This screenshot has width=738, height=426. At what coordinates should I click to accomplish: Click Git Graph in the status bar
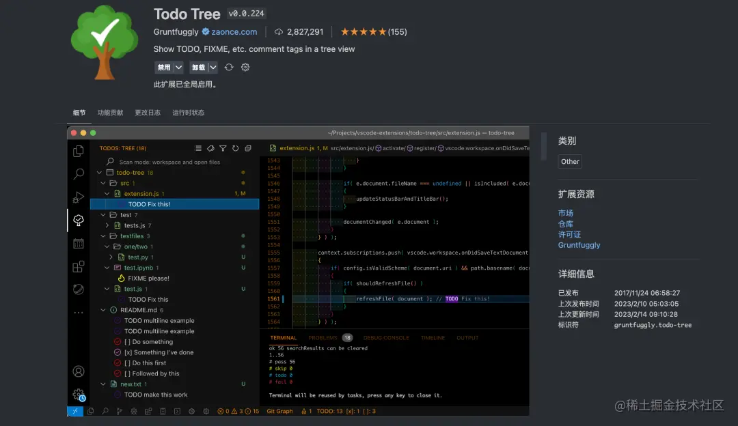[279, 411]
